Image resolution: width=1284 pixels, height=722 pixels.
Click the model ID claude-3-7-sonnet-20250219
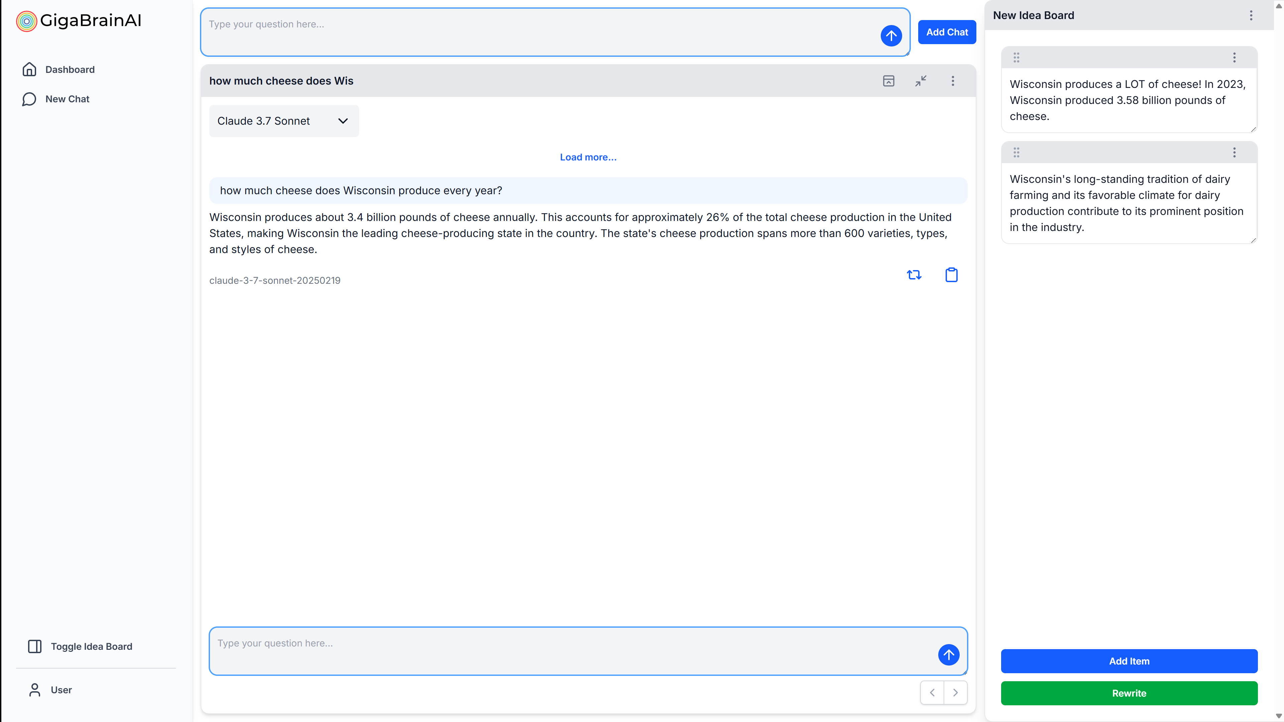(x=275, y=280)
